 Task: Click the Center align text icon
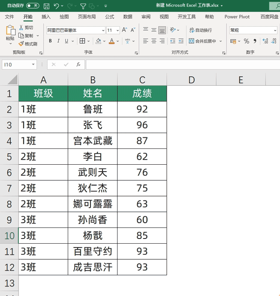click(x=154, y=41)
